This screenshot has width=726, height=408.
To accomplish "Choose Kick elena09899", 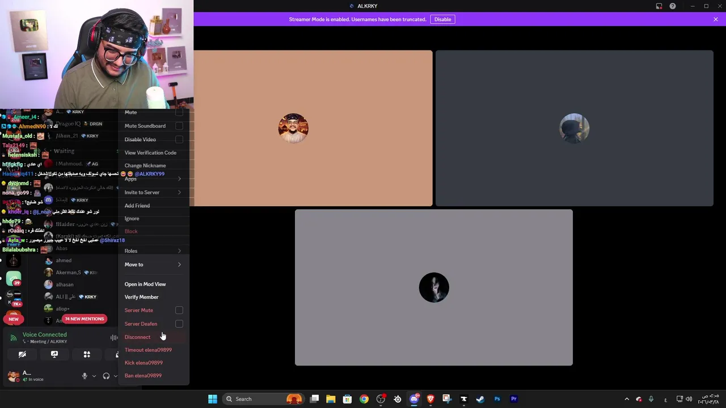I will pyautogui.click(x=154, y=363).
